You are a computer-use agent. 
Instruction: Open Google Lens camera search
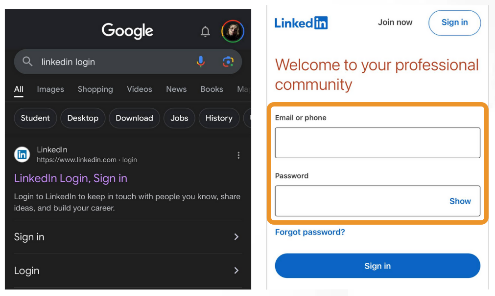pos(228,62)
